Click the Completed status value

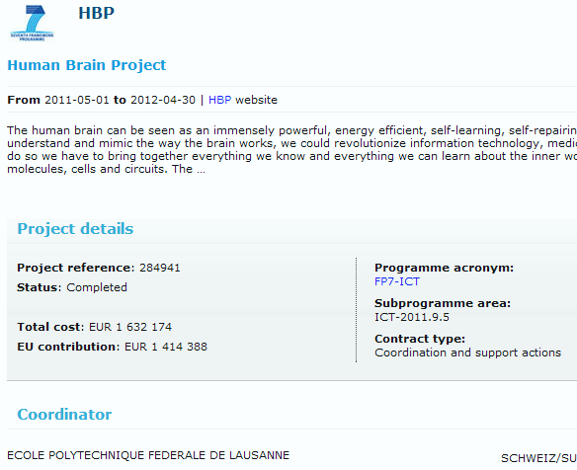[x=97, y=287]
